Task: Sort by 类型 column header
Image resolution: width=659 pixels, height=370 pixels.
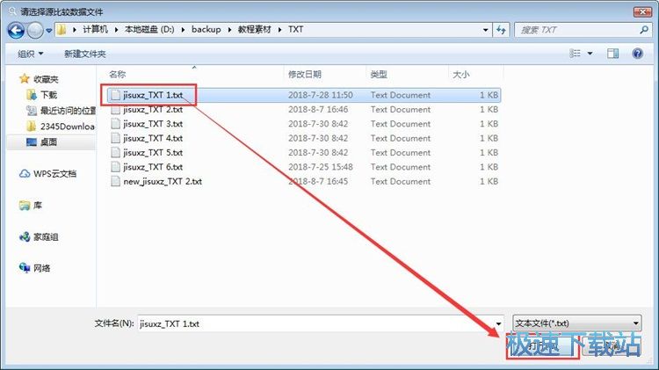Action: (379, 75)
